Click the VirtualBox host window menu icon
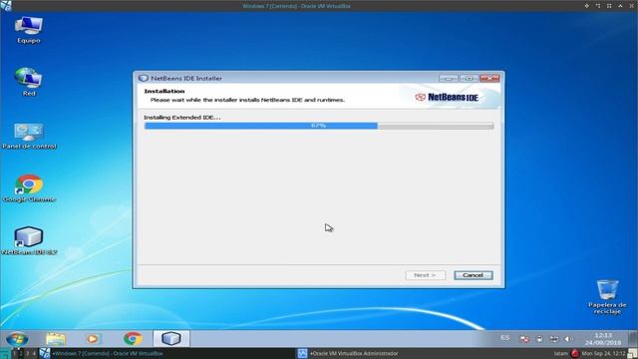The width and height of the screenshot is (638, 359). [6, 6]
